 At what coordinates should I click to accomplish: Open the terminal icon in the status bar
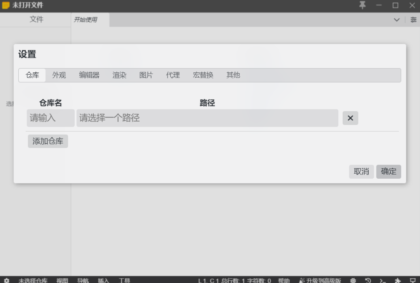(x=382, y=280)
